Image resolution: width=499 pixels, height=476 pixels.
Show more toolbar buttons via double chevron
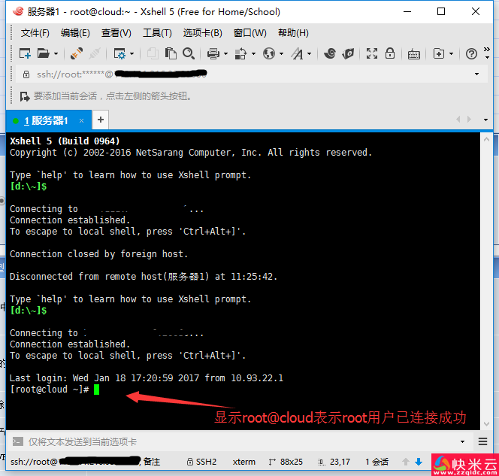[x=486, y=50]
